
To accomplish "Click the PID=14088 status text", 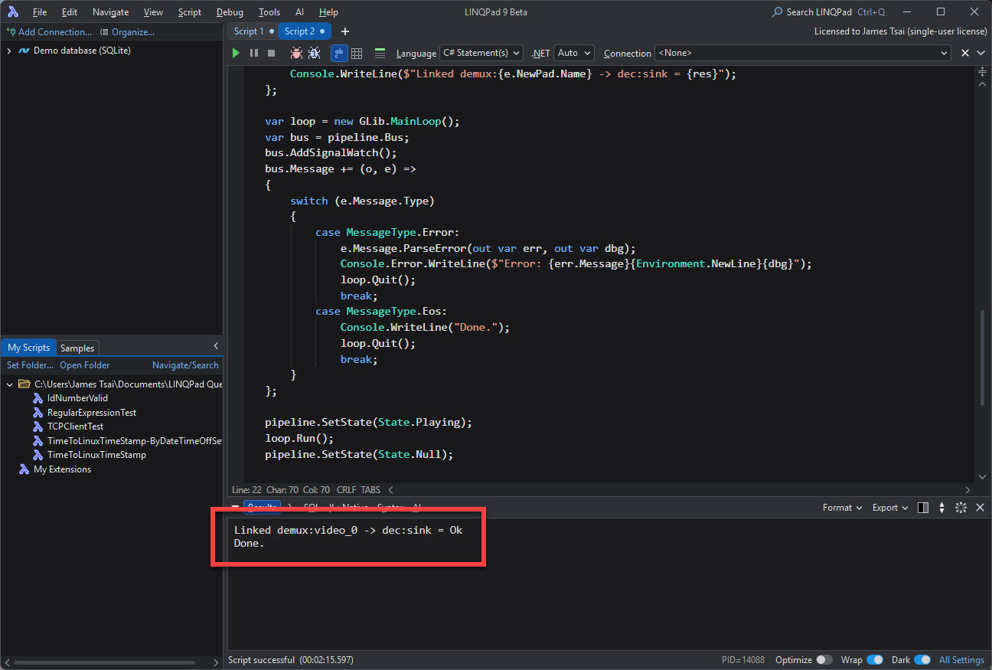I will tap(742, 660).
